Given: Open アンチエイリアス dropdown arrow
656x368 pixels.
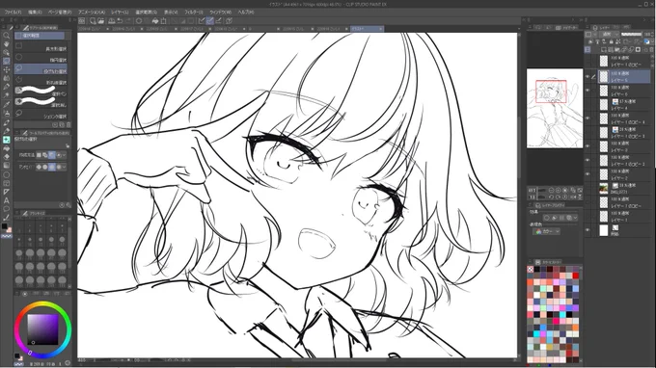Looking at the screenshot, I should [64, 167].
